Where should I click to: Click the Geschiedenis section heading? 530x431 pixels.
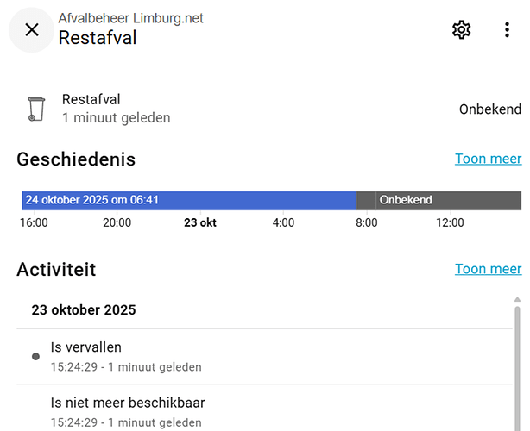click(x=76, y=159)
